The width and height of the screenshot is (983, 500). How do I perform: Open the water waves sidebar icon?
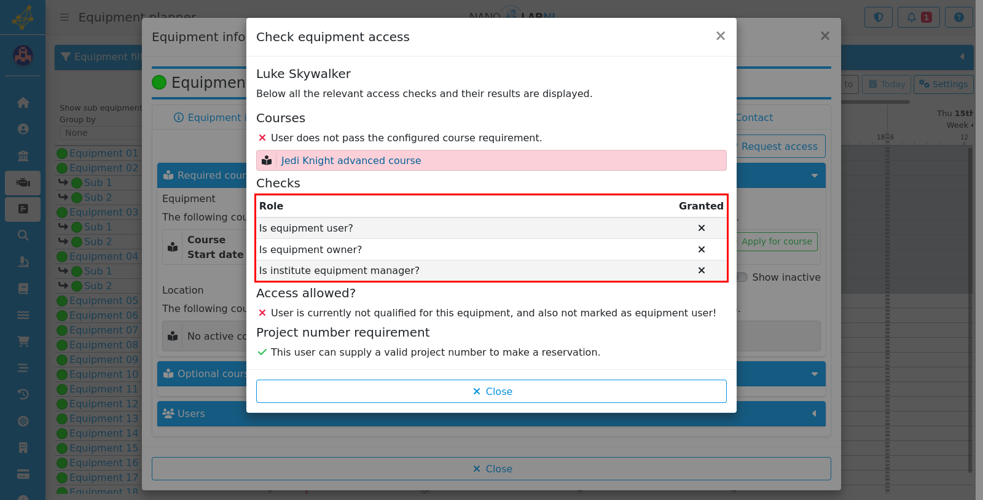point(23,315)
